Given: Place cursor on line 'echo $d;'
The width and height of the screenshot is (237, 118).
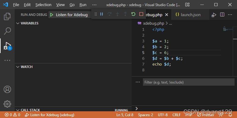Looking at the screenshot, I should tap(162, 64).
